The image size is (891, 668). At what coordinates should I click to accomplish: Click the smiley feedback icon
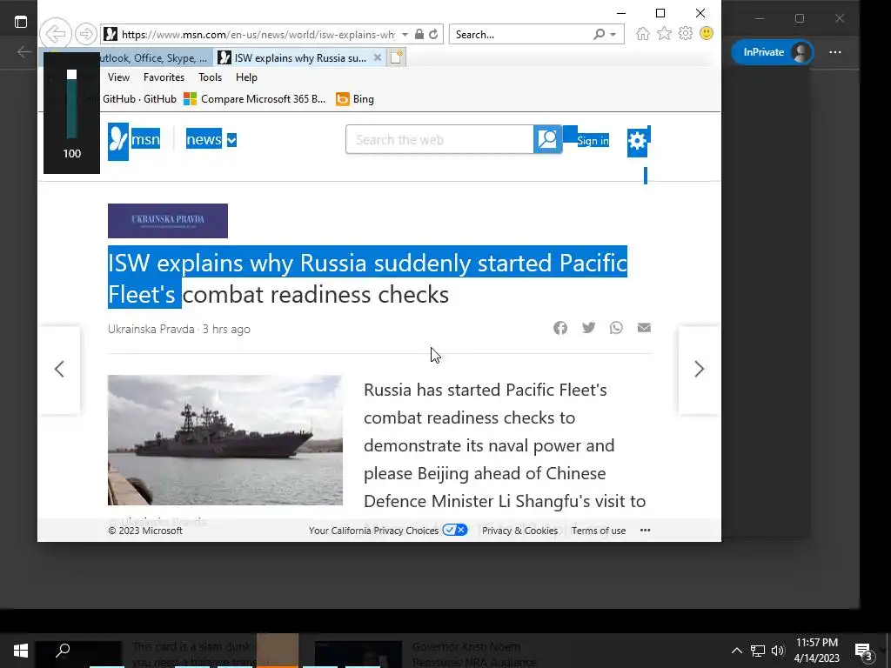[707, 34]
